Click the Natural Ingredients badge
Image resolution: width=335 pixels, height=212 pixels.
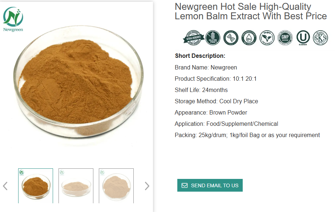coord(193,38)
